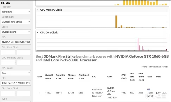Open the Platform dropdown showing Windows
The image size is (171, 102).
point(16,12)
